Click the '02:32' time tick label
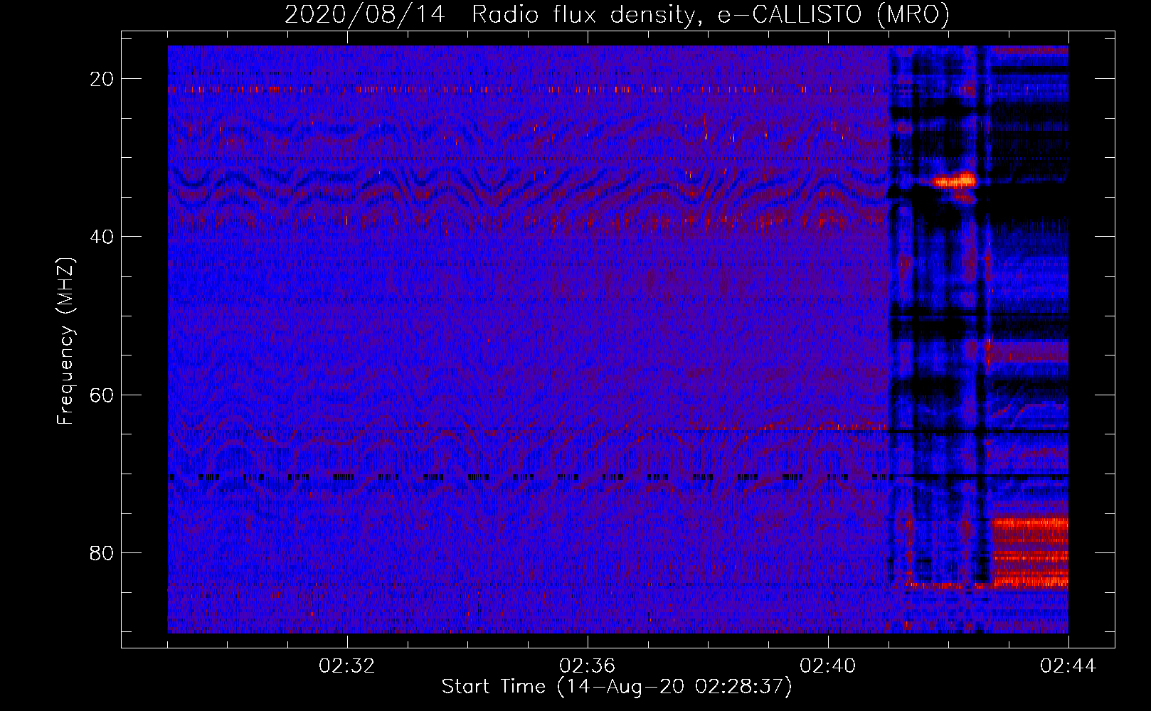Viewport: 1151px width, 711px height. pos(347,666)
